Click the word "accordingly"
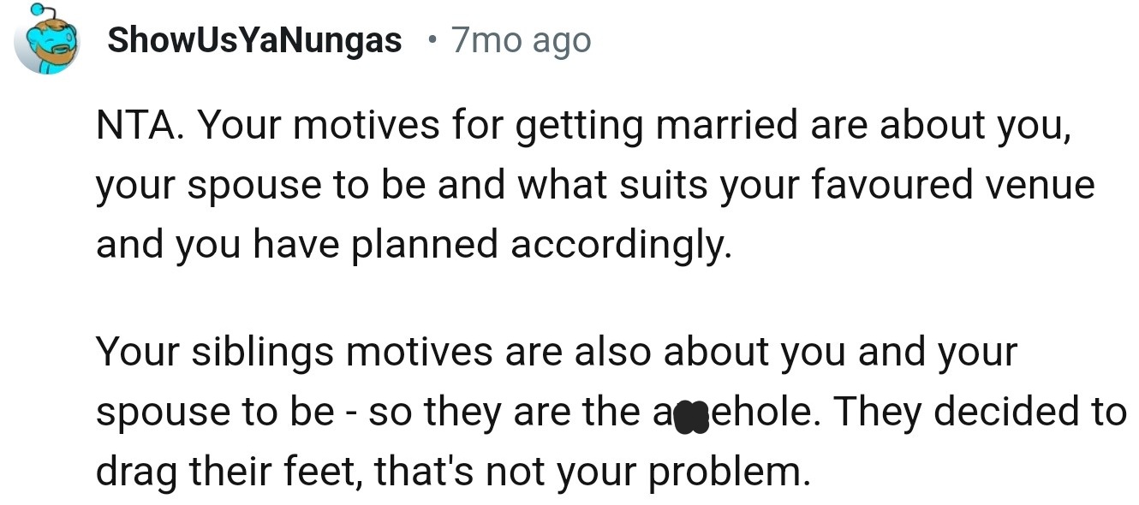This screenshot has width=1139, height=505. (622, 245)
